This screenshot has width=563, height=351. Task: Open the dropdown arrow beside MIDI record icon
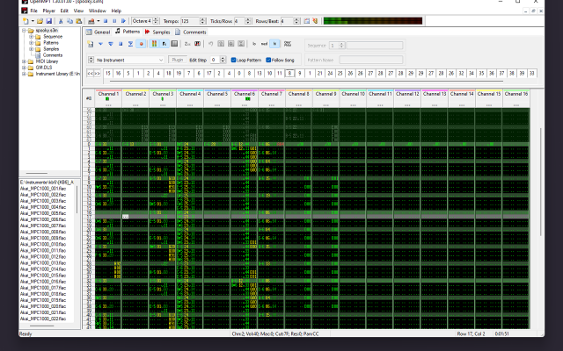point(98,21)
